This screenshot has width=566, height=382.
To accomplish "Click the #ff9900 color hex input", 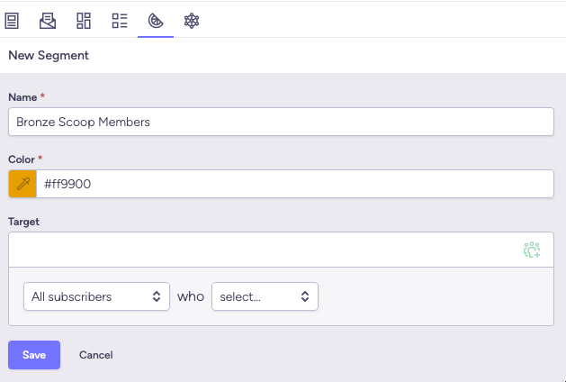I will tap(293, 184).
